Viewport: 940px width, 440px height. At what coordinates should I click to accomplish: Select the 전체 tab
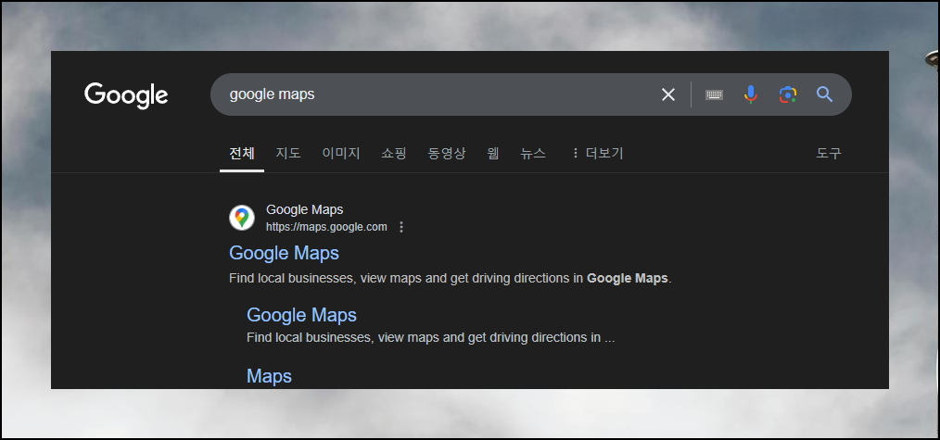coord(242,153)
